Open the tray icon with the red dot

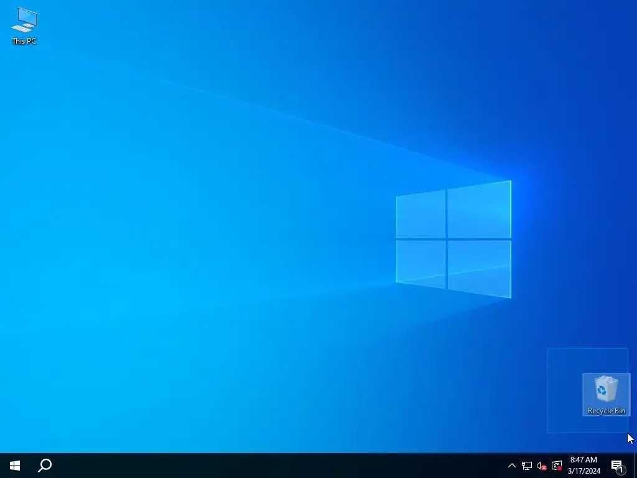pyautogui.click(x=557, y=466)
